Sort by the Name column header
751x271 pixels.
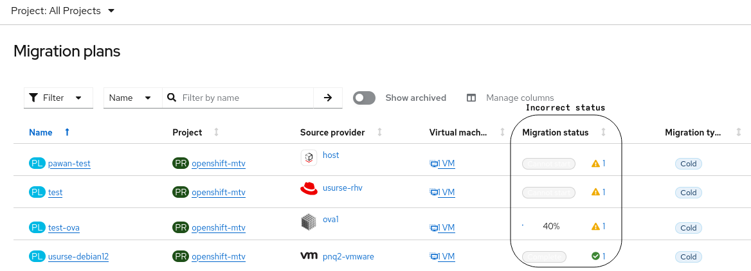[x=41, y=132]
